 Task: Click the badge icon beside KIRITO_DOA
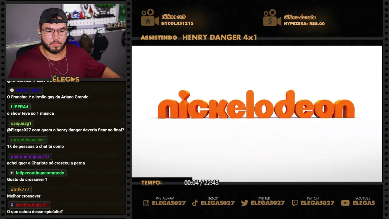(12, 90)
